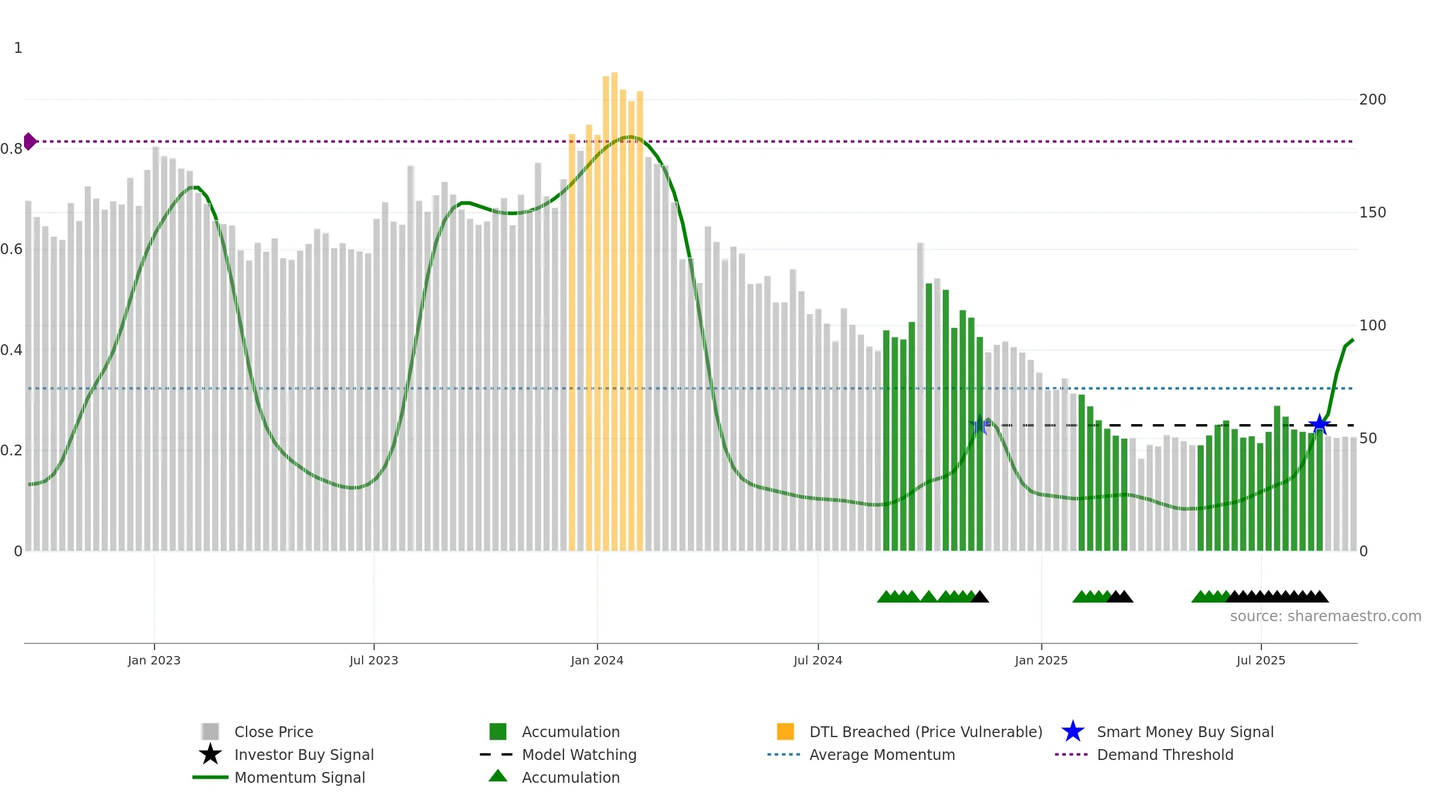Toggle DTL Breached (Price Vulnerable) label
1443x811 pixels.
pos(926,732)
